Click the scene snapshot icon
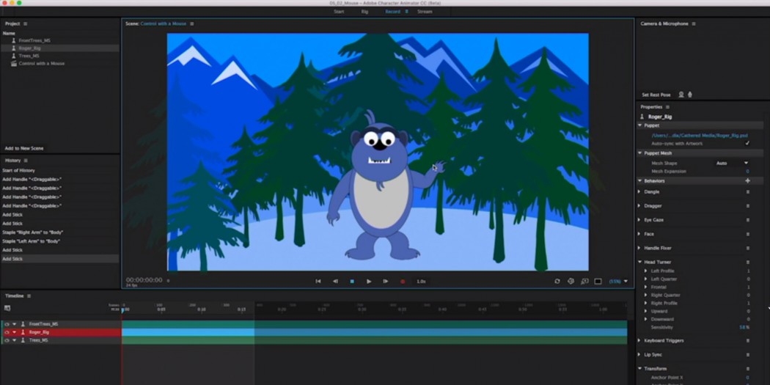 (x=584, y=282)
